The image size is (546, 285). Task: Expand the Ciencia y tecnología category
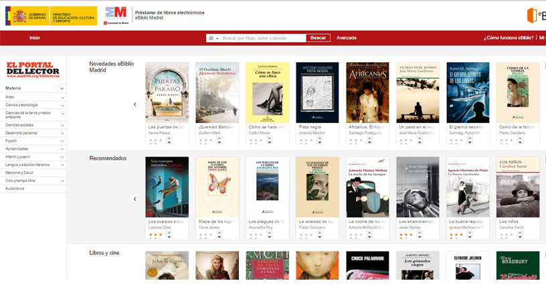click(63, 105)
